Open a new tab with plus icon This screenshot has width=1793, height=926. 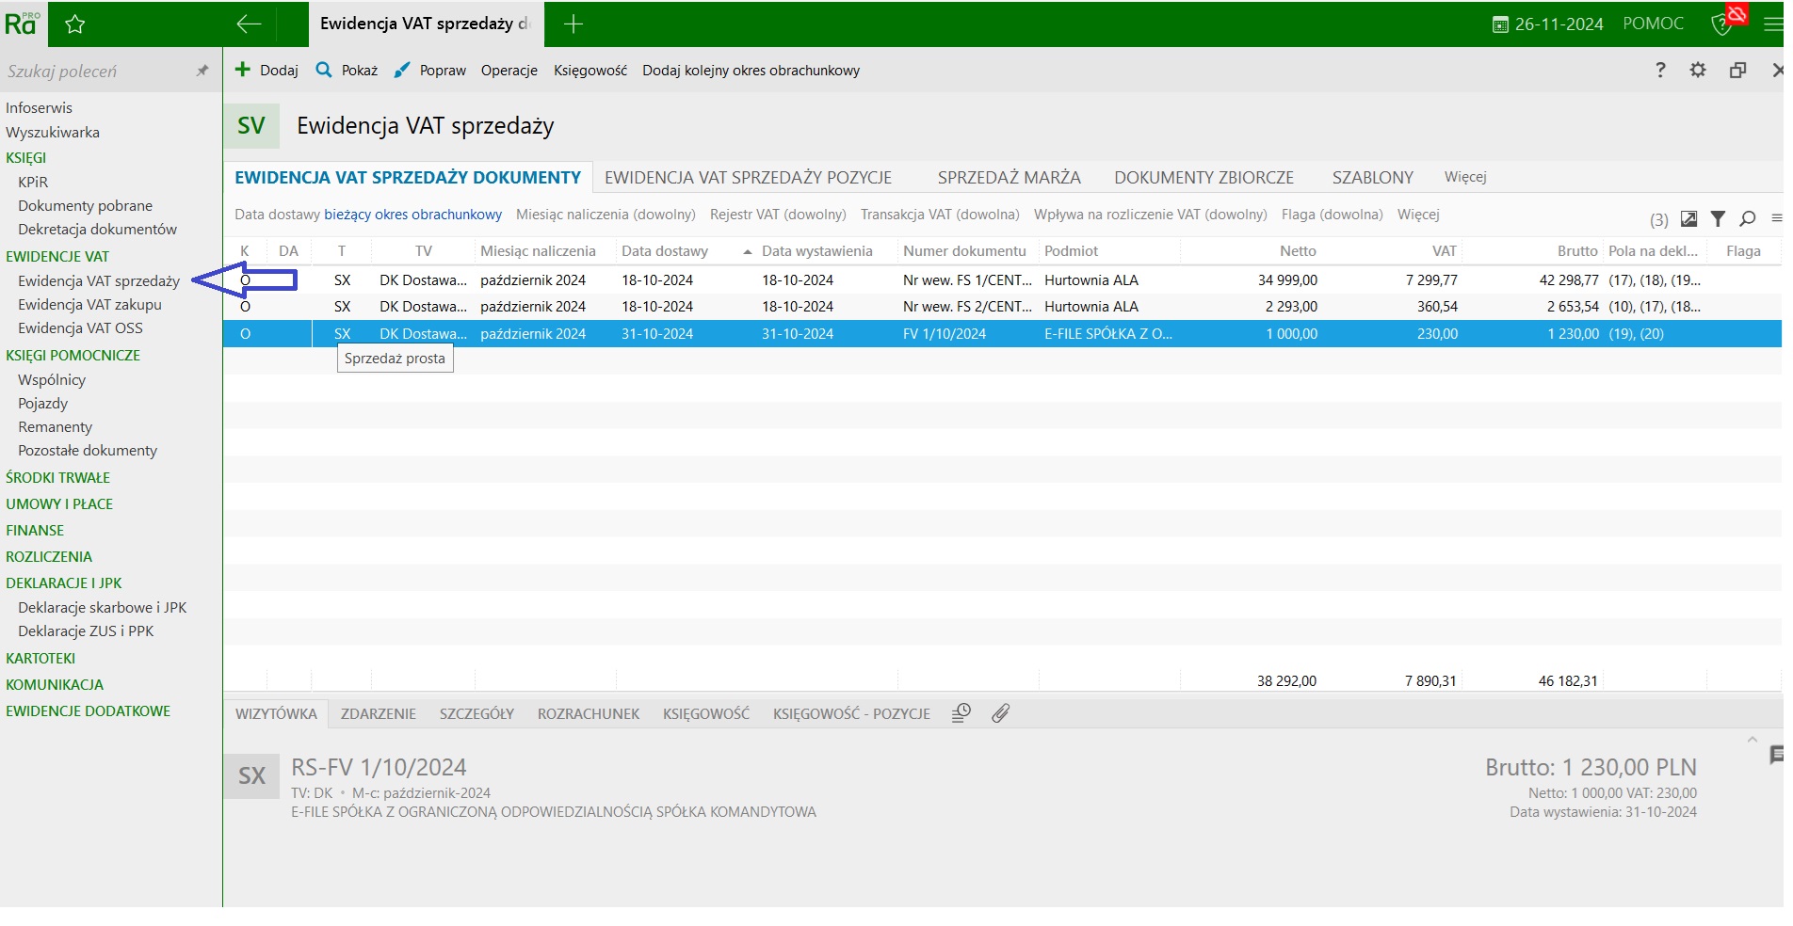click(x=573, y=24)
